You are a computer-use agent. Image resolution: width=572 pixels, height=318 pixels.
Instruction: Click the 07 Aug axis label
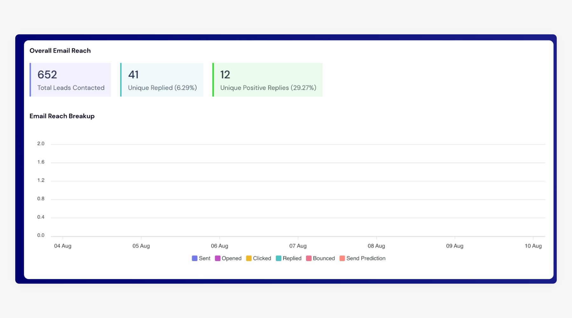pos(298,246)
